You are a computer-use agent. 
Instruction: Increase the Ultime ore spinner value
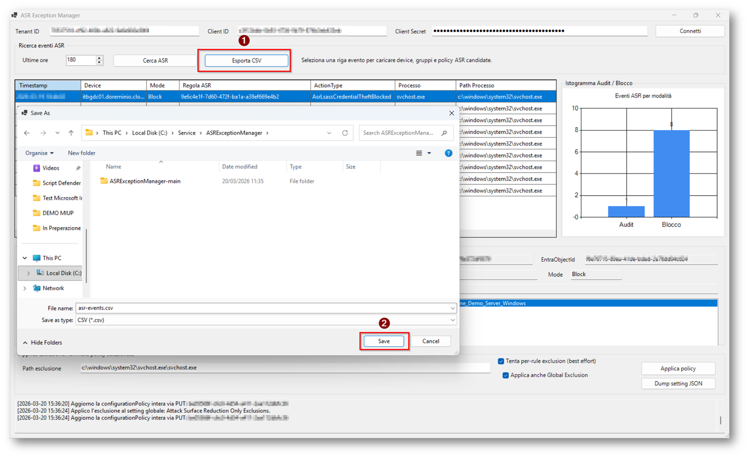99,58
